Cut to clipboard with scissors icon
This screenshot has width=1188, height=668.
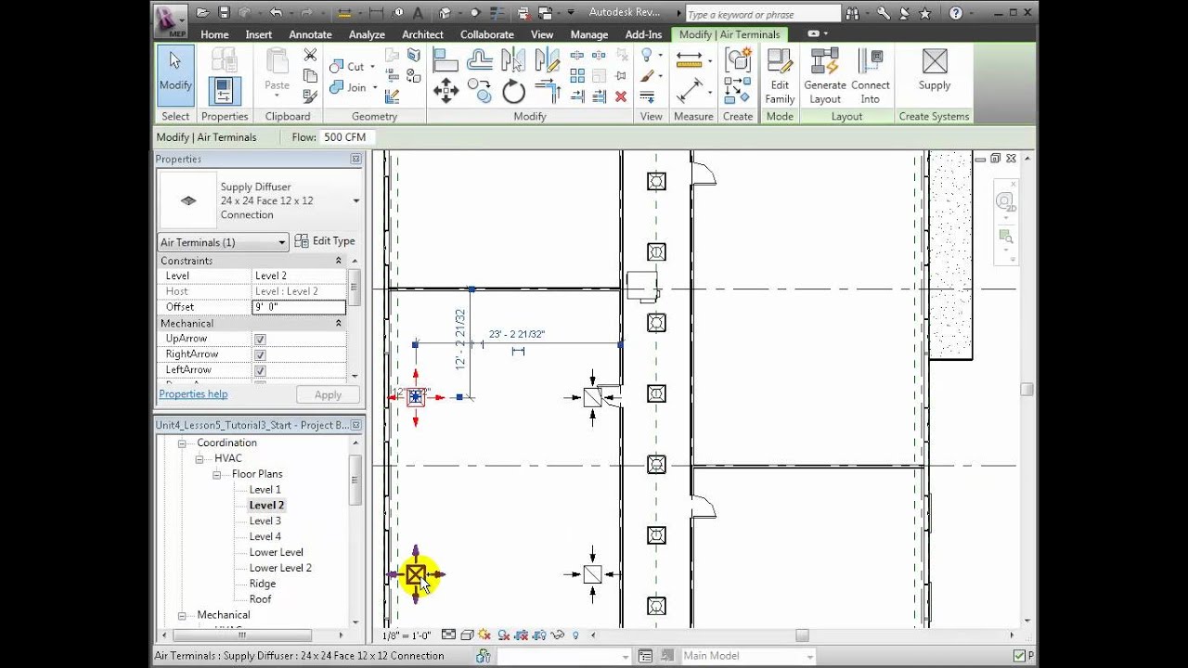[x=310, y=56]
